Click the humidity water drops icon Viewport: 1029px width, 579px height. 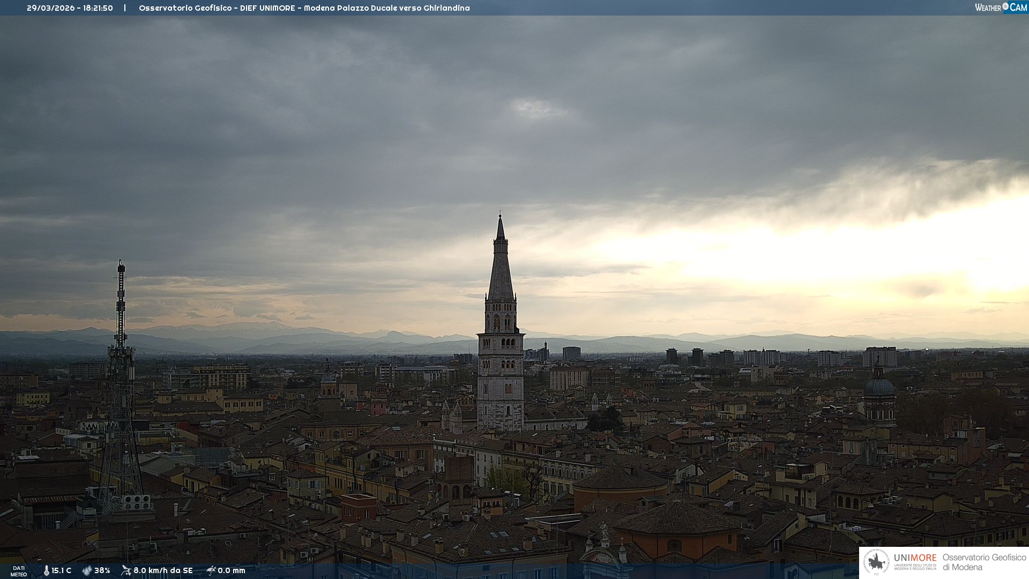87,571
